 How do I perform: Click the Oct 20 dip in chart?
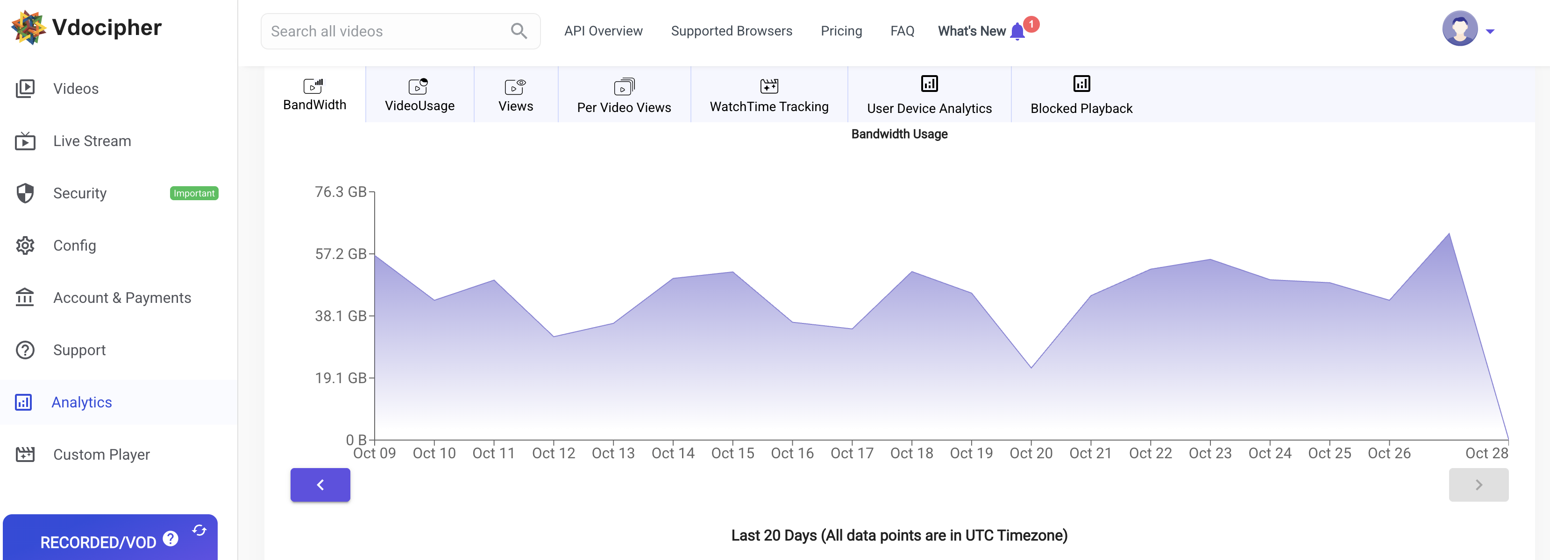(x=1031, y=367)
